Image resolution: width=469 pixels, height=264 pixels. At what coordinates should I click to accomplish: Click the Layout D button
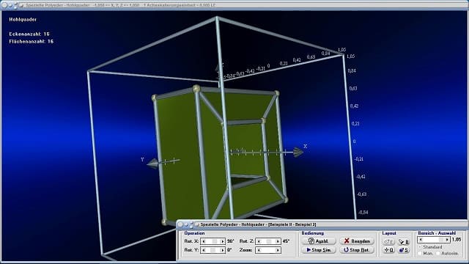tap(388, 250)
